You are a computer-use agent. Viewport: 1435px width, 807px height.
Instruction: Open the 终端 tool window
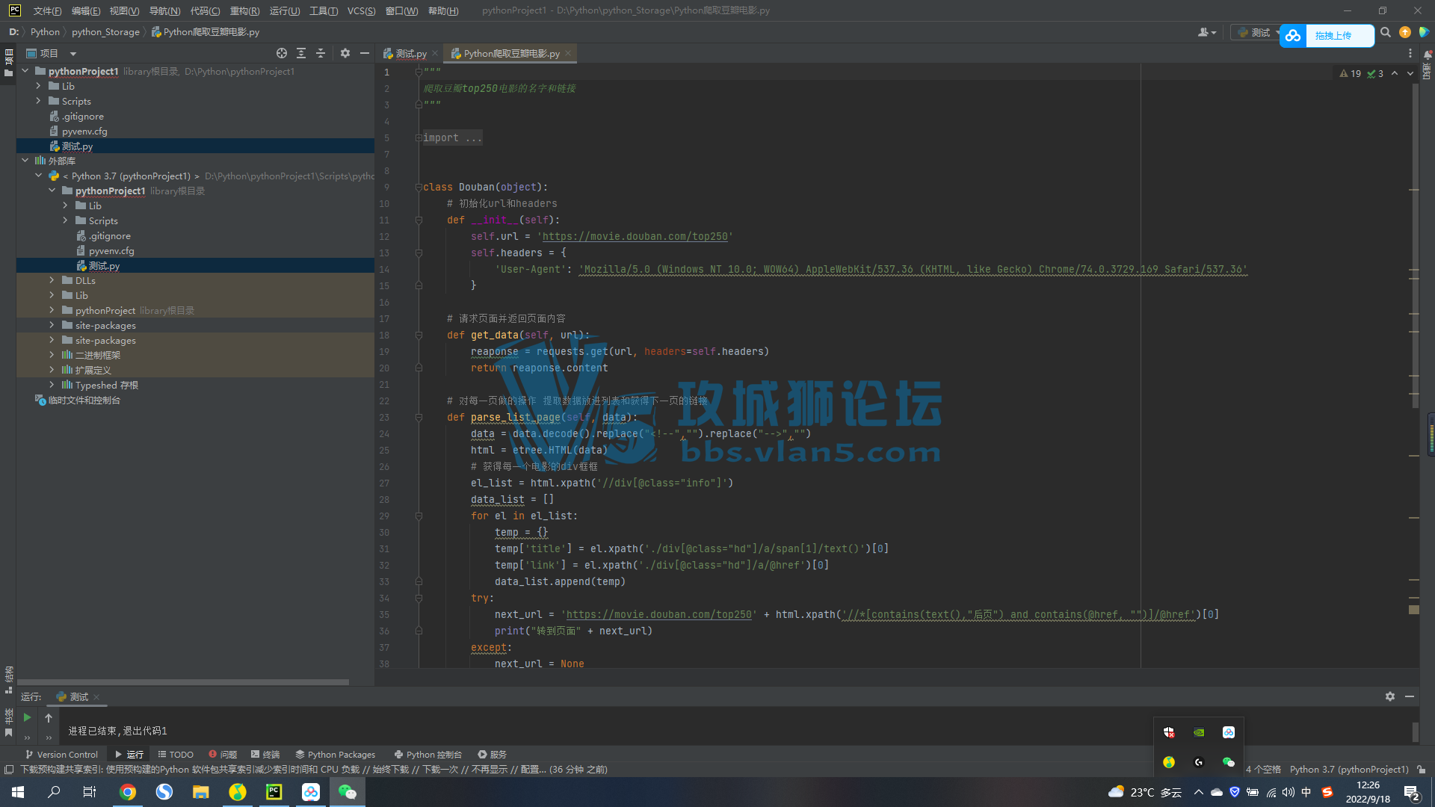click(265, 754)
